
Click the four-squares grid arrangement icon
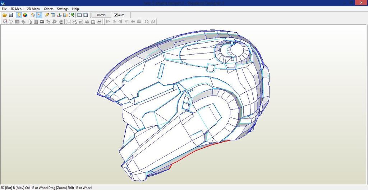(x=74, y=22)
